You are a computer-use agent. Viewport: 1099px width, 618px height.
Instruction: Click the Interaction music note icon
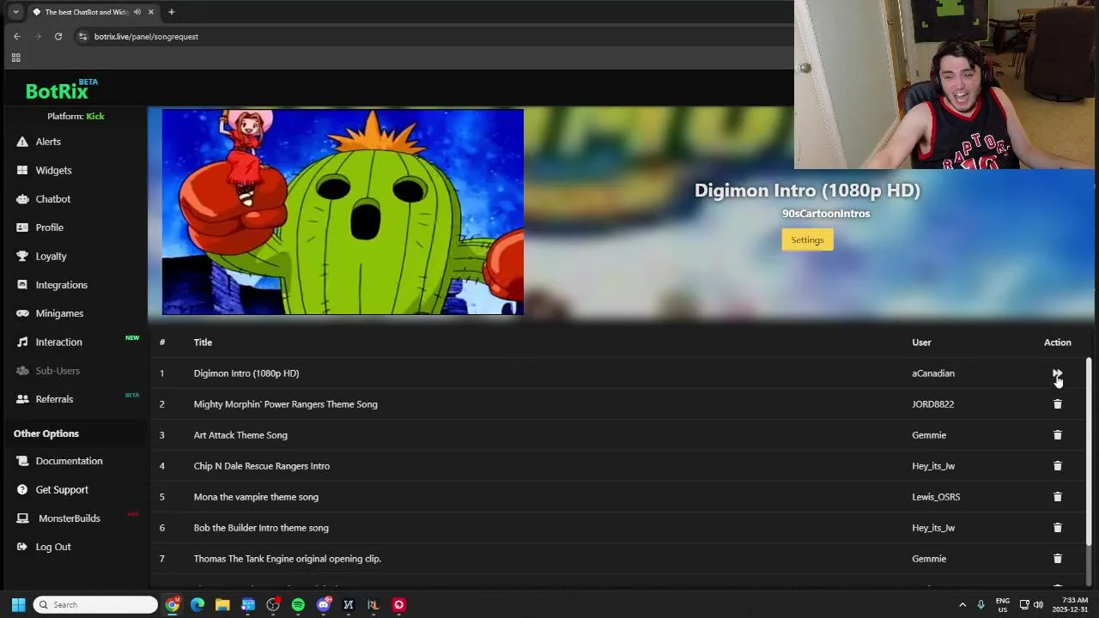22,342
